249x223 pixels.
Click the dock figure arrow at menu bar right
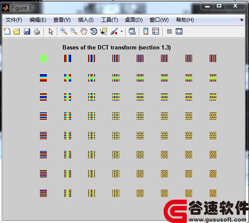point(242,20)
